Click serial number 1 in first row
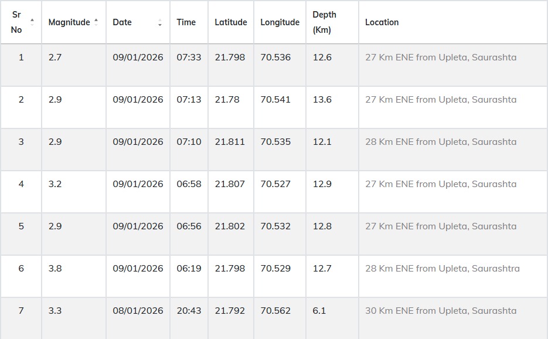 pyautogui.click(x=21, y=57)
